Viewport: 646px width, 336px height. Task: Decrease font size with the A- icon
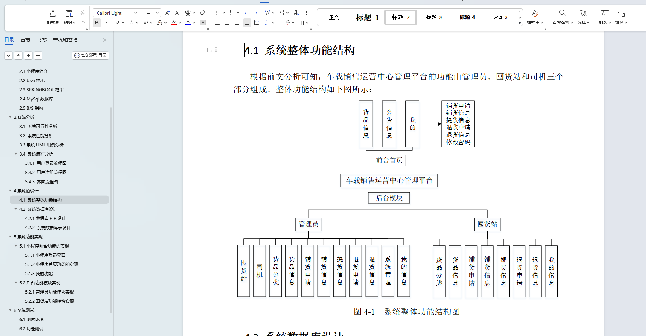coord(177,13)
